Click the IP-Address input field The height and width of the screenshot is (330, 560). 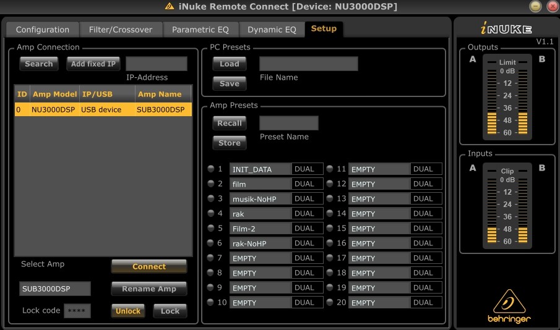point(157,64)
